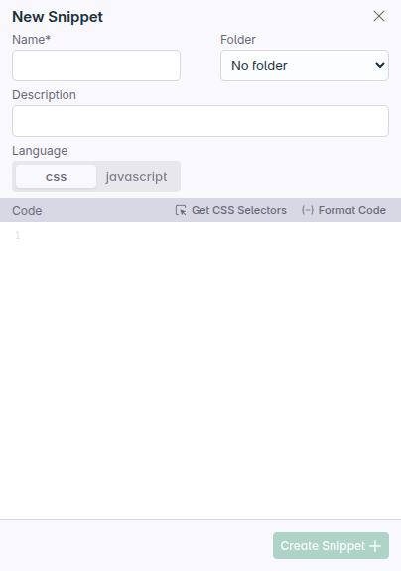Image resolution: width=401 pixels, height=571 pixels.
Task: Click the Name* field label
Action: coord(32,40)
